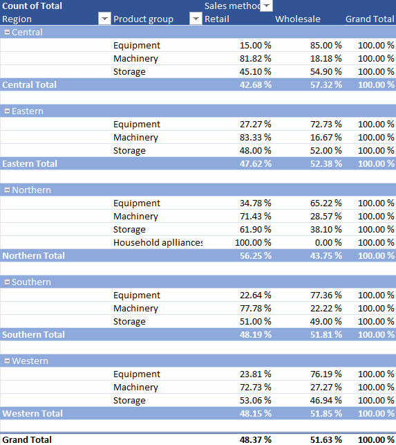Image resolution: width=396 pixels, height=445 pixels.
Task: Open the Sales method filter dropdown
Action: tap(266, 6)
